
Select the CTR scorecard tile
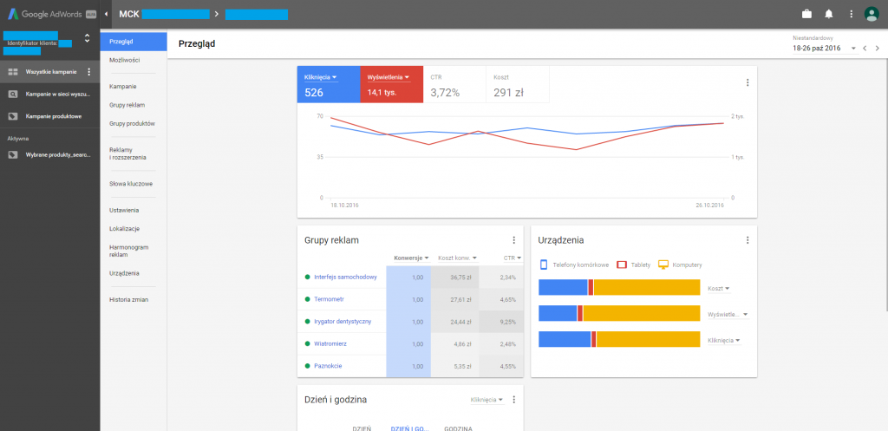pyautogui.click(x=454, y=84)
